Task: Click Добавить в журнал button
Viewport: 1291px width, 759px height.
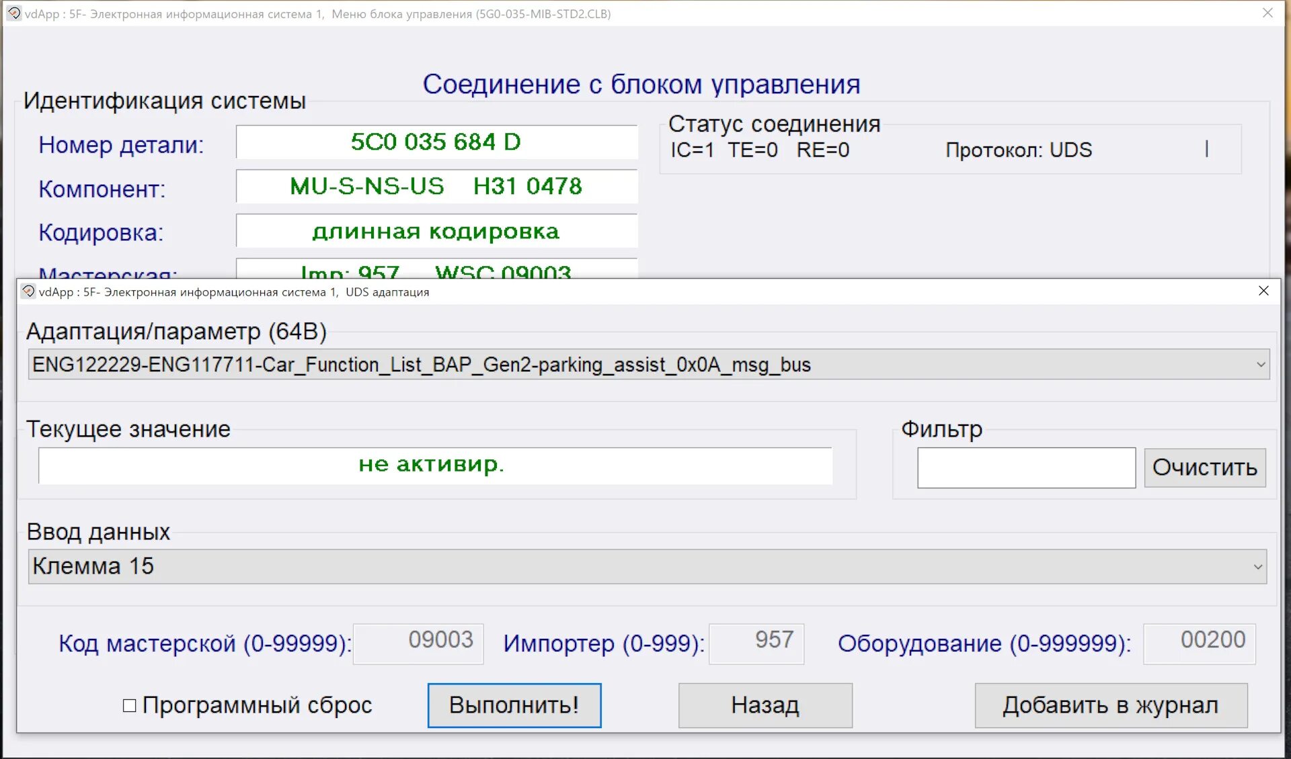Action: (x=1111, y=705)
